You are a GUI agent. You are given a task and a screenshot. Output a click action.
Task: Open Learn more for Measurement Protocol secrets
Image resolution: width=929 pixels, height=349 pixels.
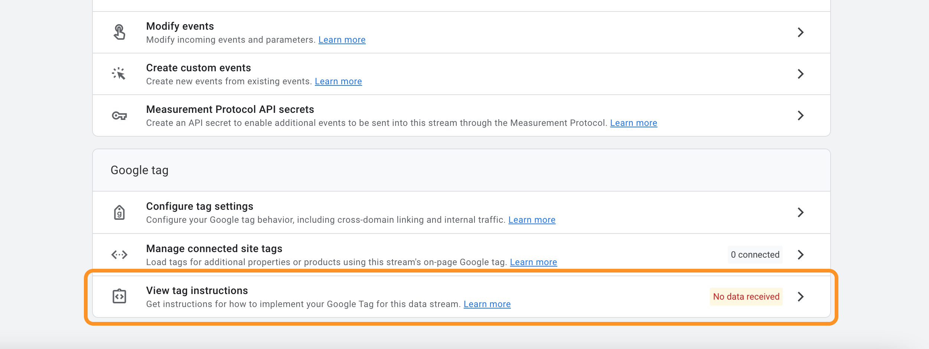point(633,123)
